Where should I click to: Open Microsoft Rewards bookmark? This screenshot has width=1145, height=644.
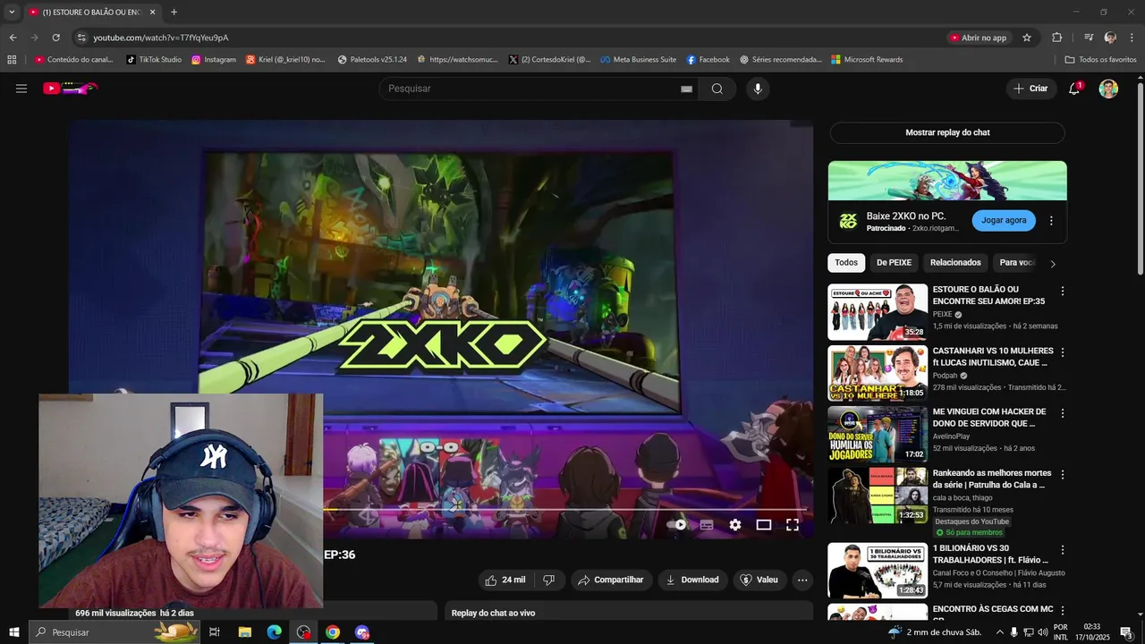(867, 60)
